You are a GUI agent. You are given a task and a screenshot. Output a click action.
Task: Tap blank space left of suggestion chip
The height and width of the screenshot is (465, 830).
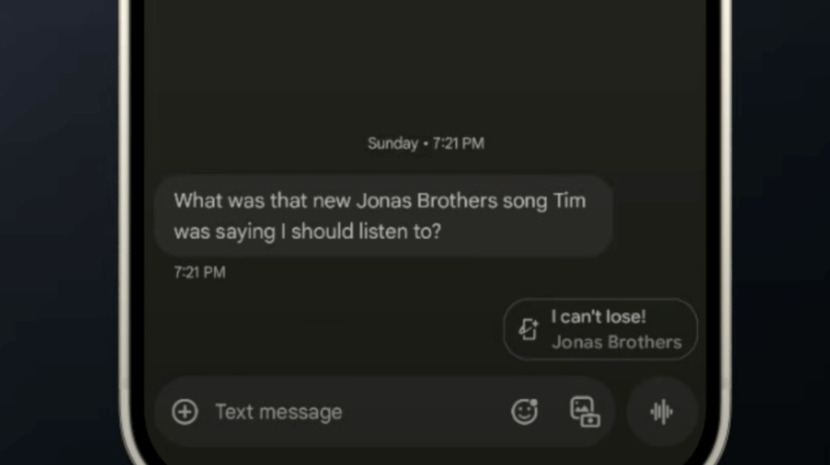324,329
